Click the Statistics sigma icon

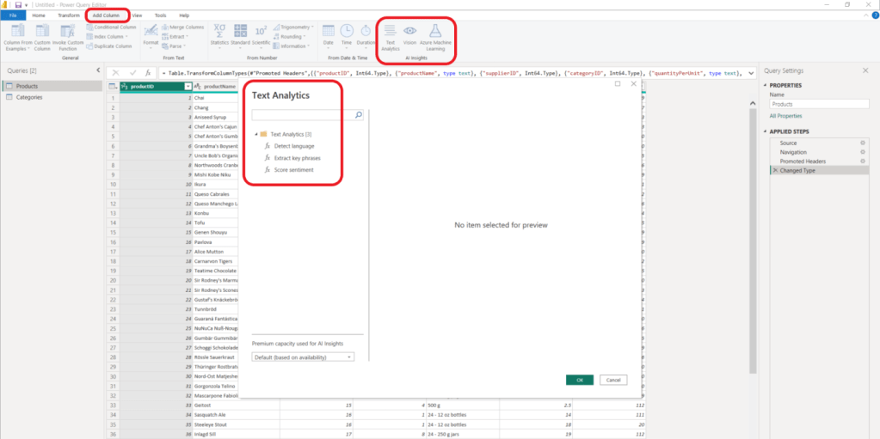[219, 31]
